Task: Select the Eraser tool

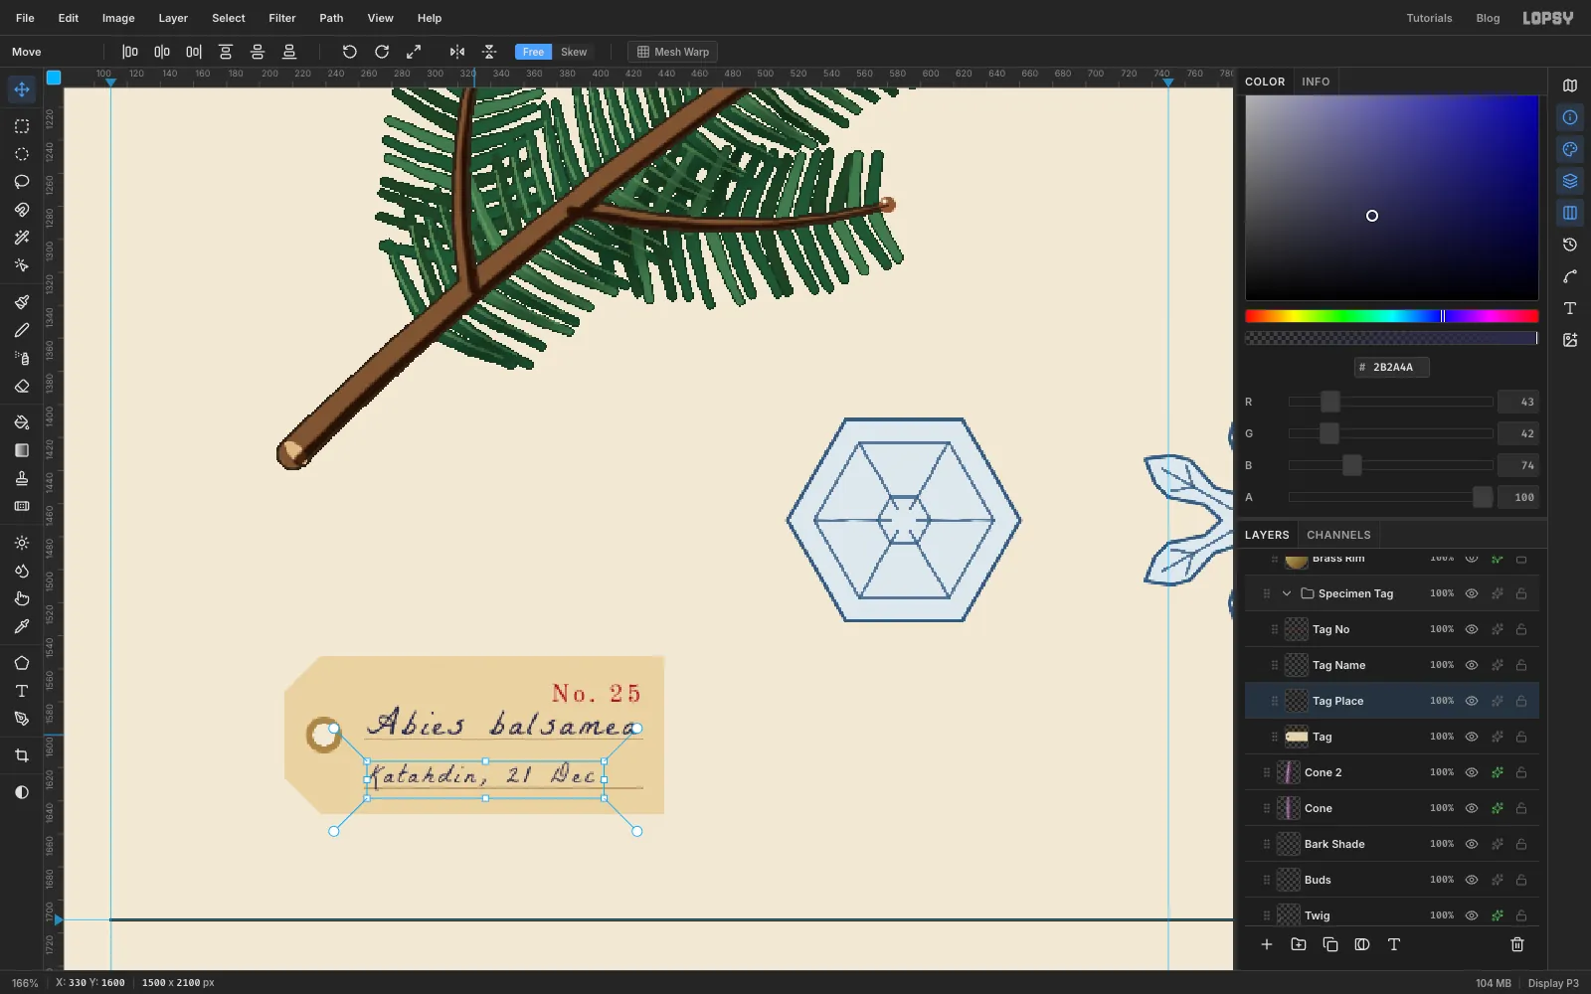Action: pos(21,386)
